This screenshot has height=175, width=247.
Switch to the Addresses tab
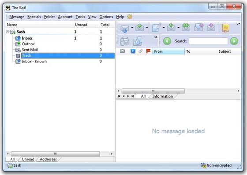[48, 159]
